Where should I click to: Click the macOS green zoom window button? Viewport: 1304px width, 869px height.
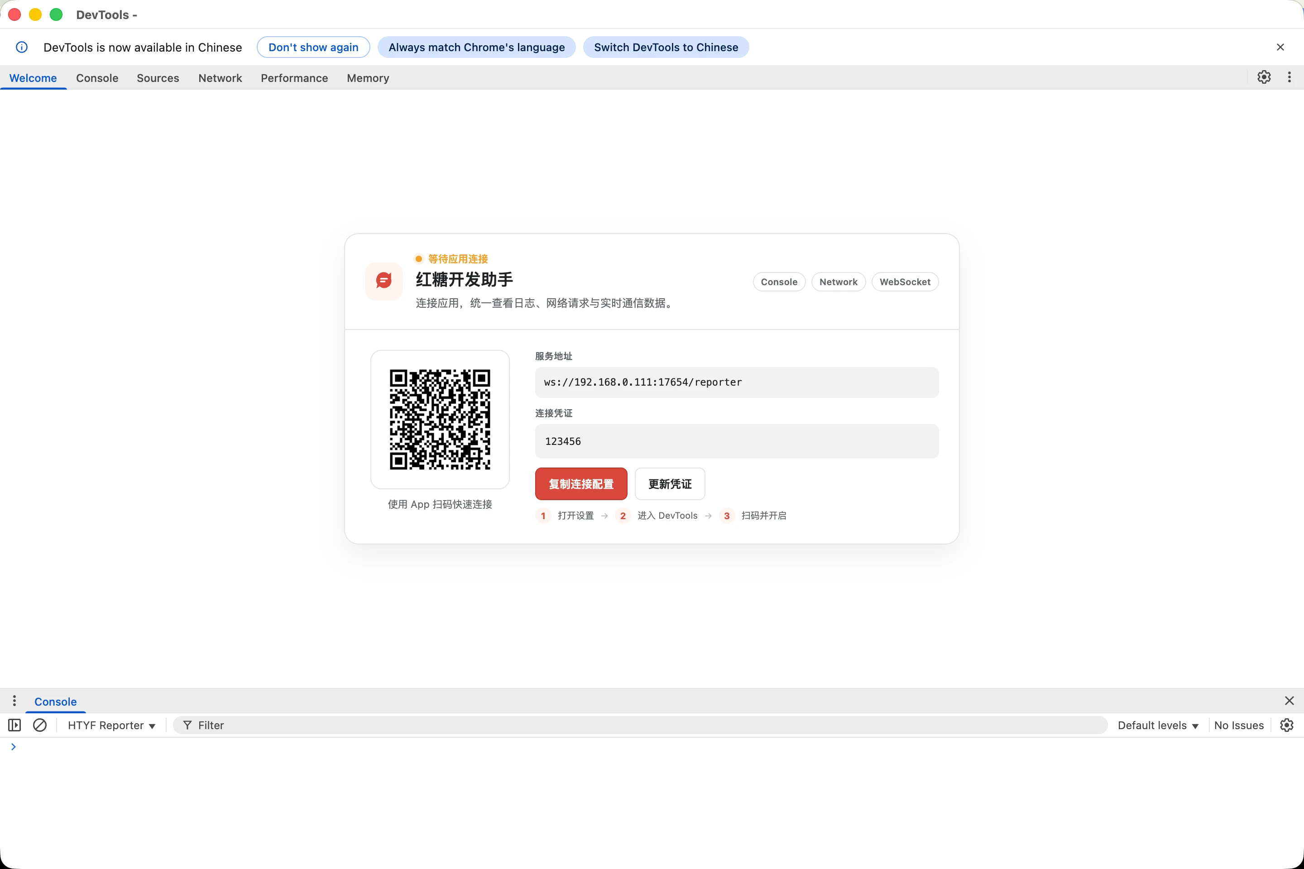[56, 14]
